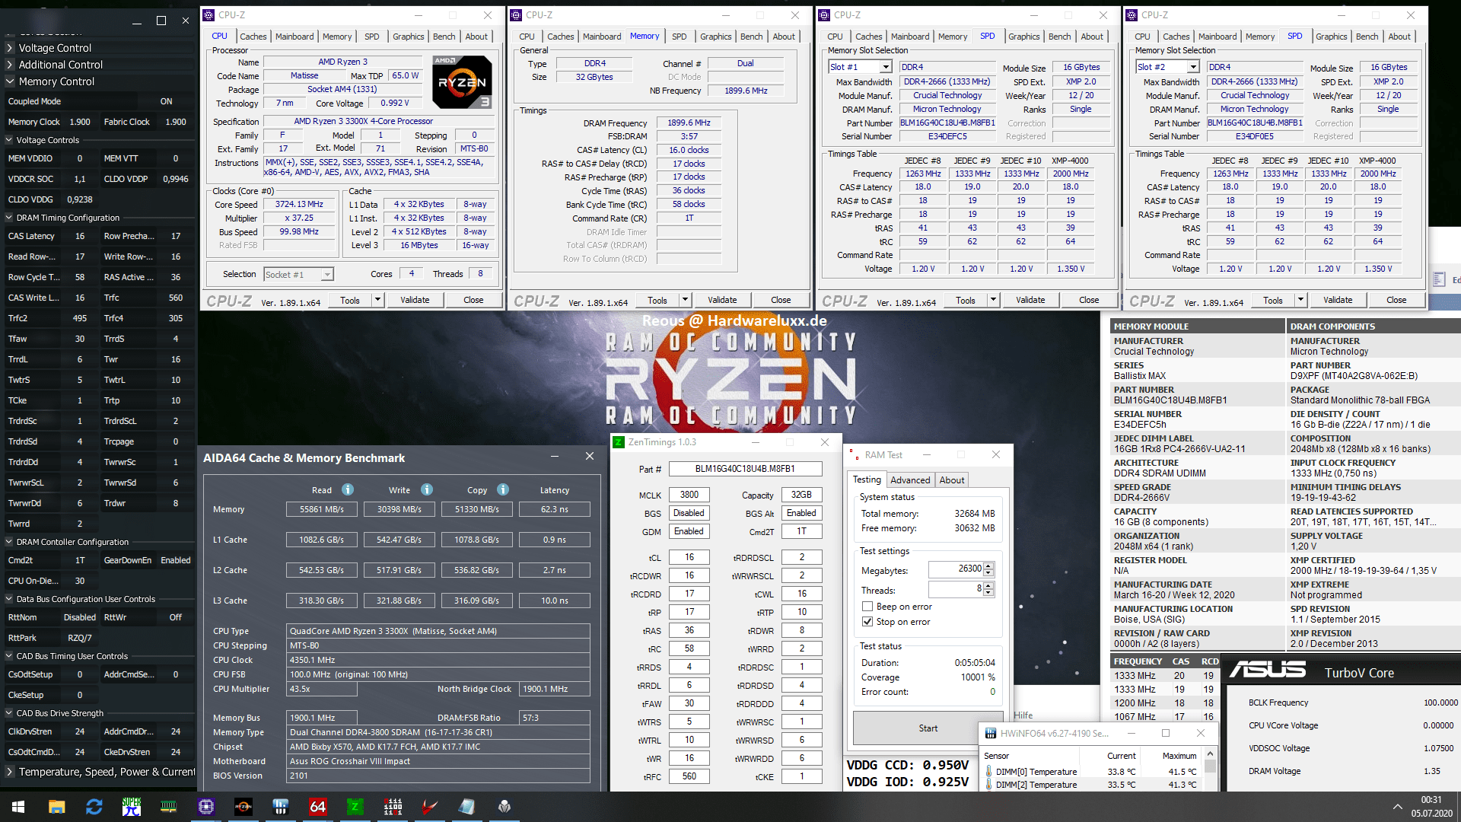Switch to AIDA64 via red 64 icon
1461x822 pixels.
click(318, 807)
